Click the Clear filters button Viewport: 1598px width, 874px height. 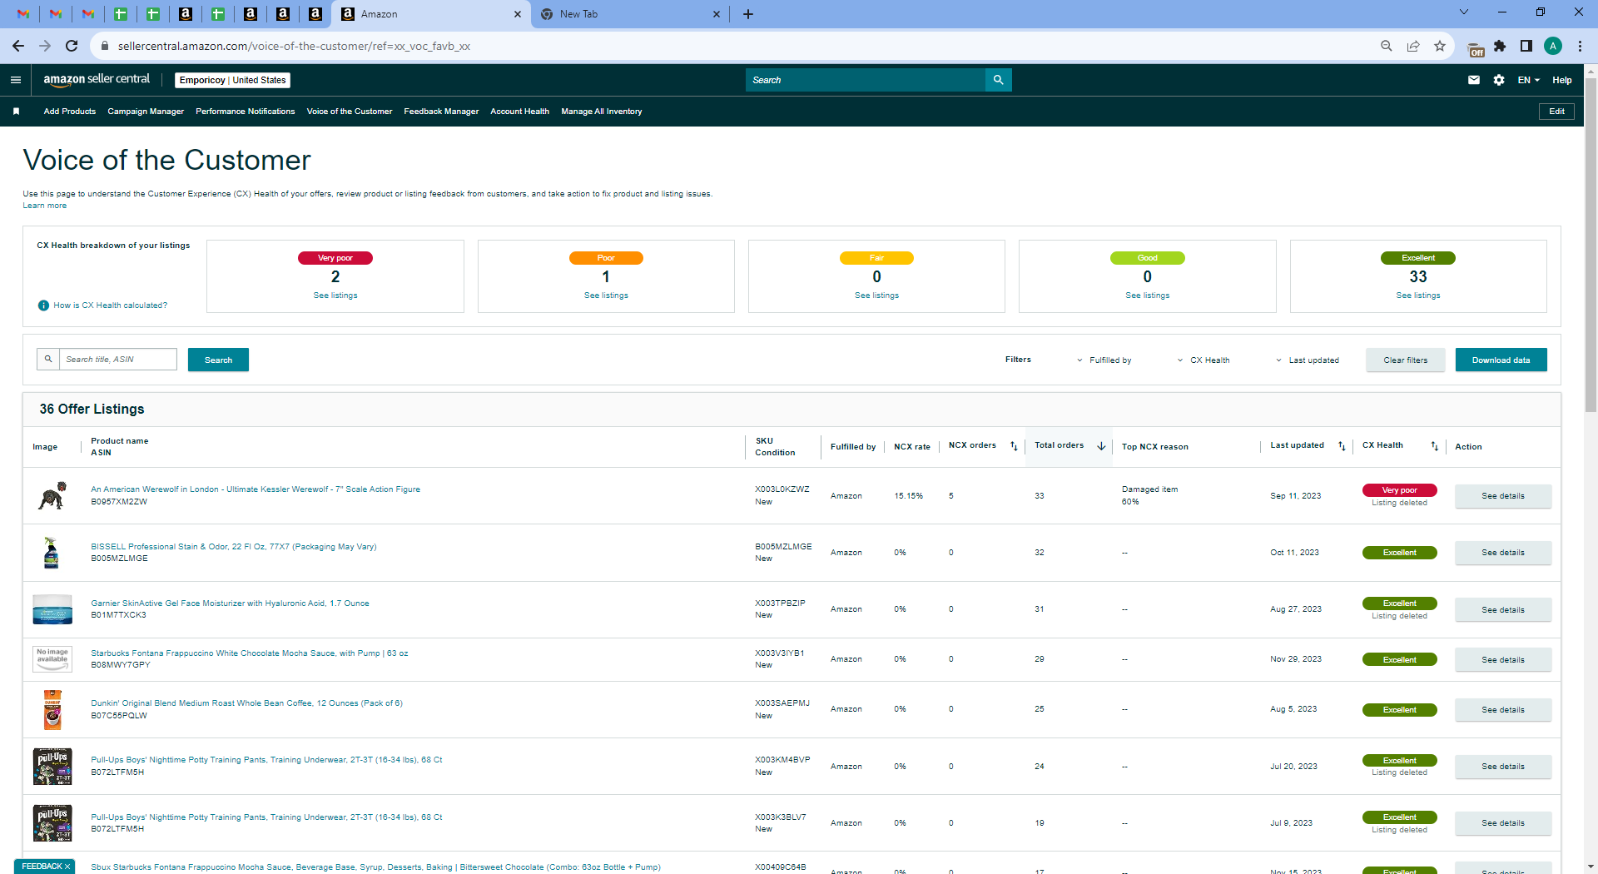click(1405, 360)
